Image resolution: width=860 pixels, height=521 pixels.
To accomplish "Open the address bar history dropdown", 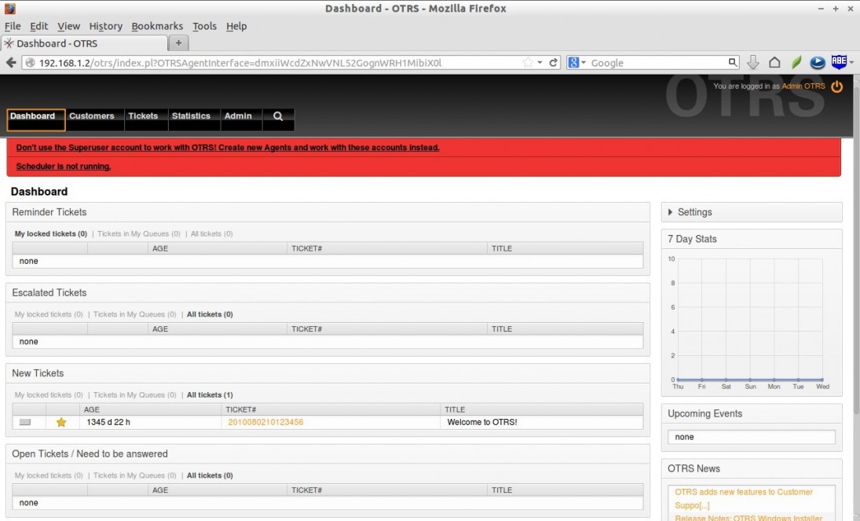I will [540, 62].
